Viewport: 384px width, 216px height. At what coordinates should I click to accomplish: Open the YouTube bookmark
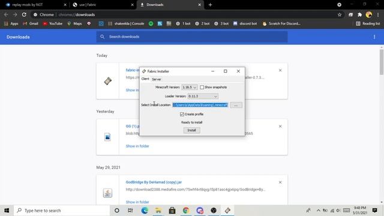(53, 23)
